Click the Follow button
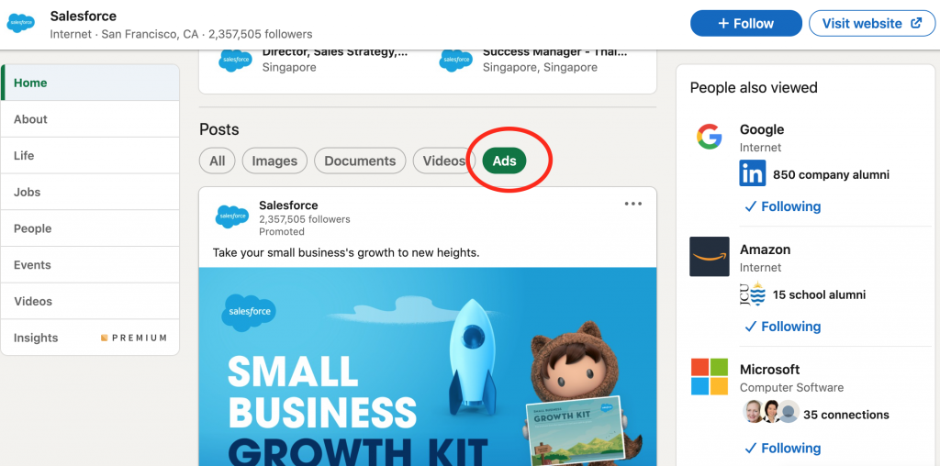Screen dimensions: 940x466 [x=745, y=23]
